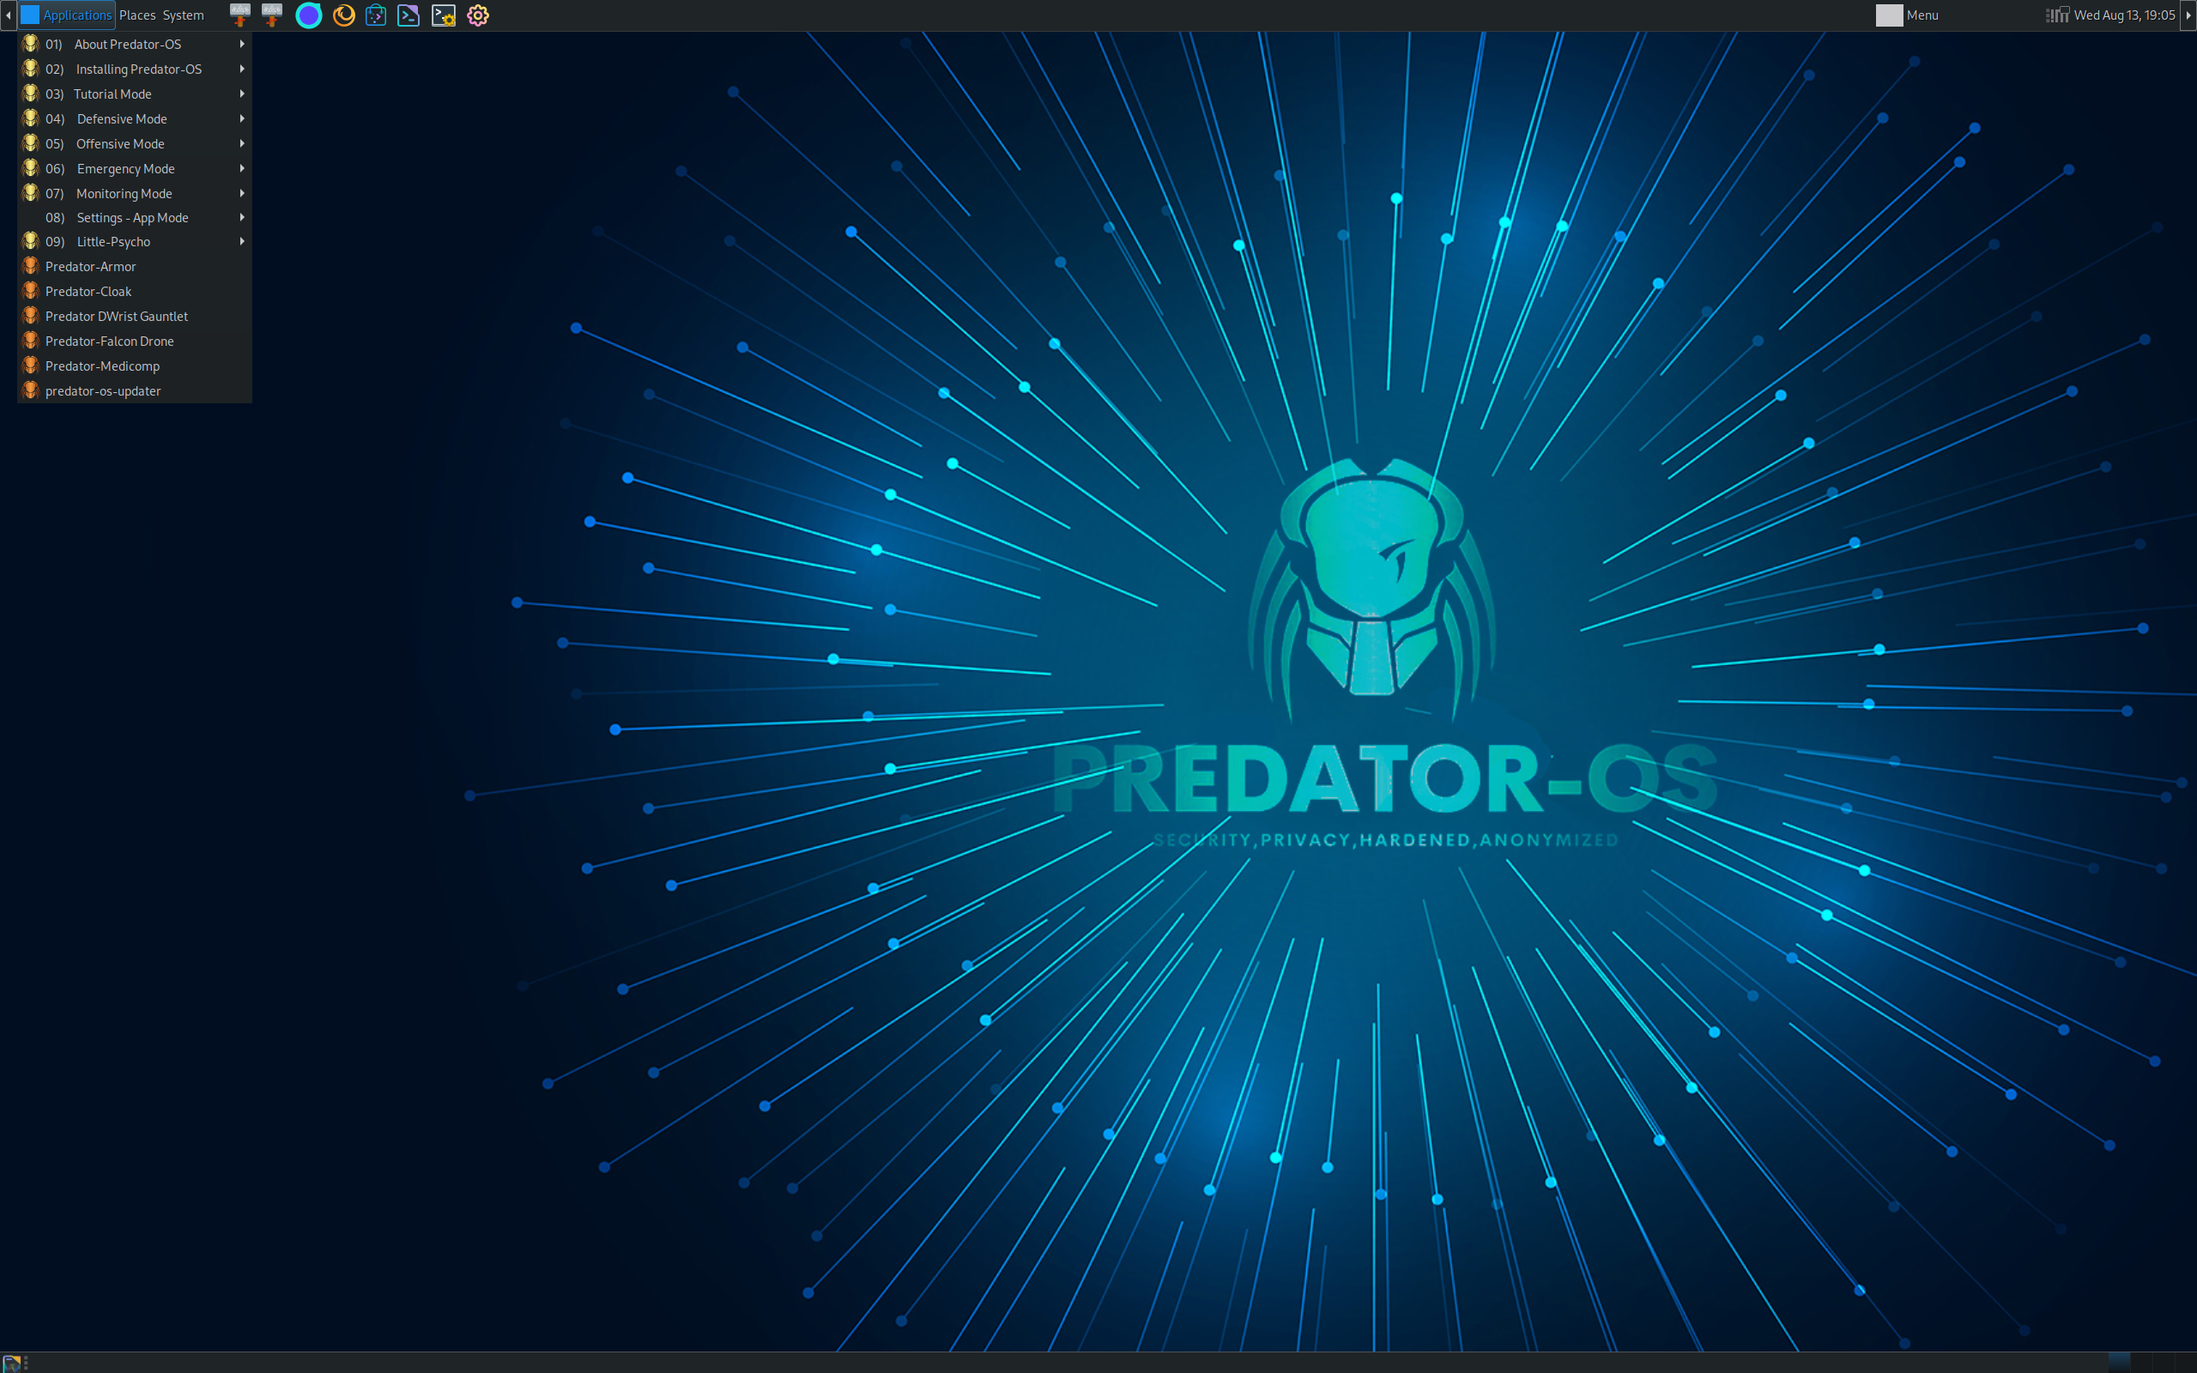This screenshot has width=2197, height=1373.
Task: Click the dotted grip handle on bottom panel
Action: [26, 1363]
